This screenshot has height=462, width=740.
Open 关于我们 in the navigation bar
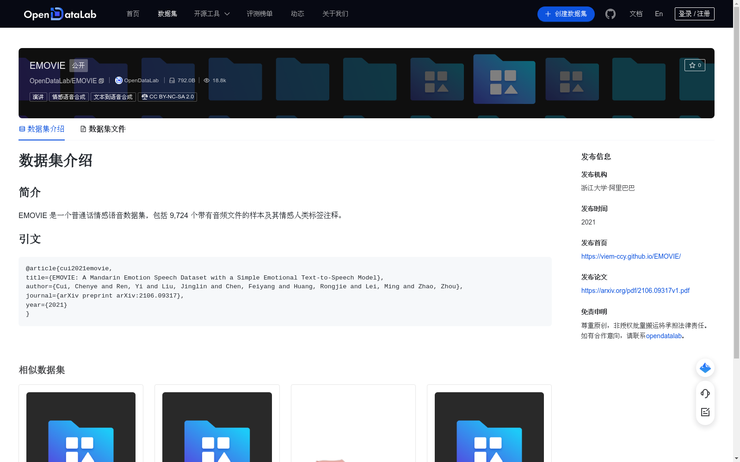[x=335, y=14]
